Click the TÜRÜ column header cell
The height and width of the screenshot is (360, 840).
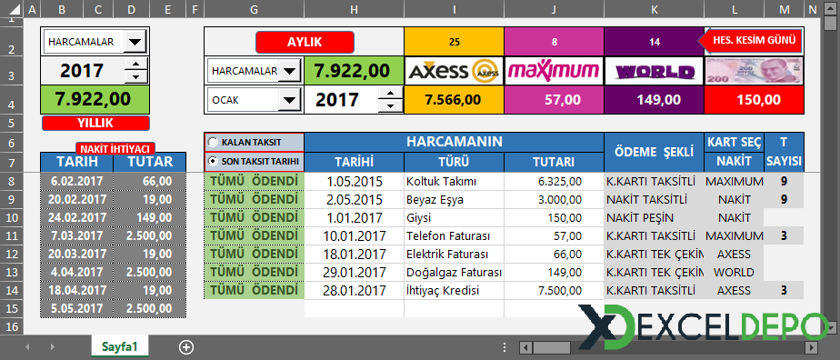454,163
